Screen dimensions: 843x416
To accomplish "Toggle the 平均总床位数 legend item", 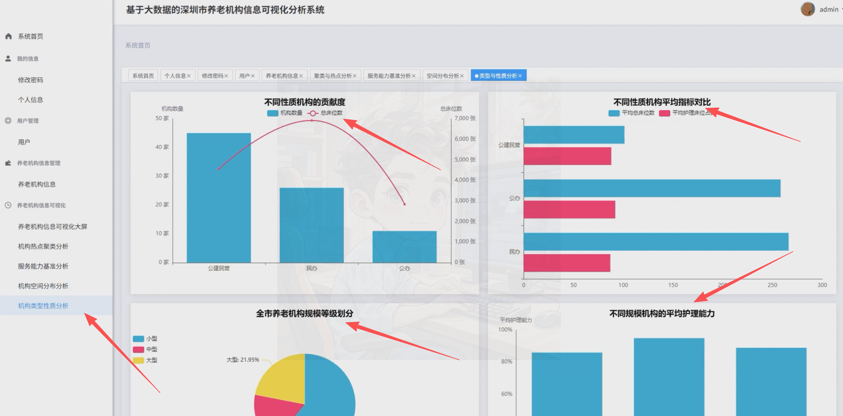I will click(x=614, y=113).
